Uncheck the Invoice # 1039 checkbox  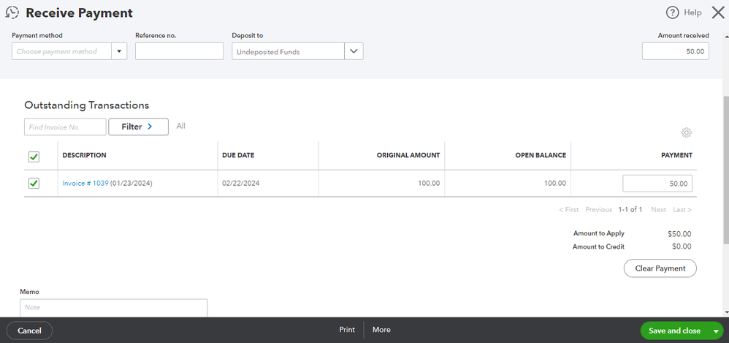34,183
